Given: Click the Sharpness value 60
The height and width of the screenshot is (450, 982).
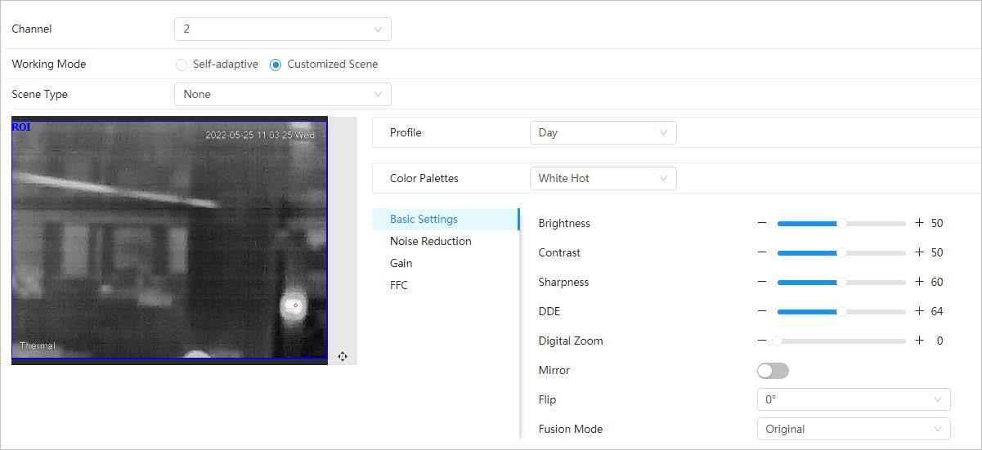Looking at the screenshot, I should pos(937,282).
